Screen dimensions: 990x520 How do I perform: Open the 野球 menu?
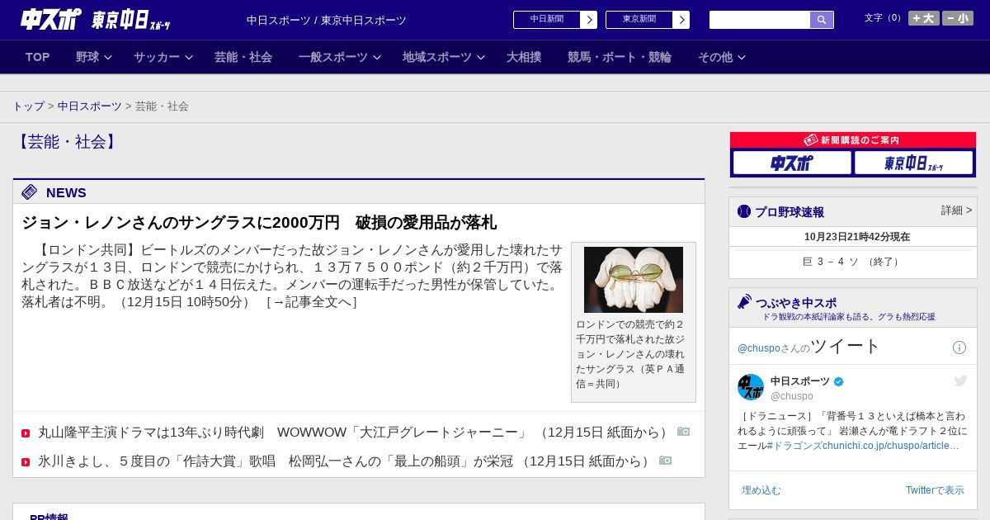[87, 57]
